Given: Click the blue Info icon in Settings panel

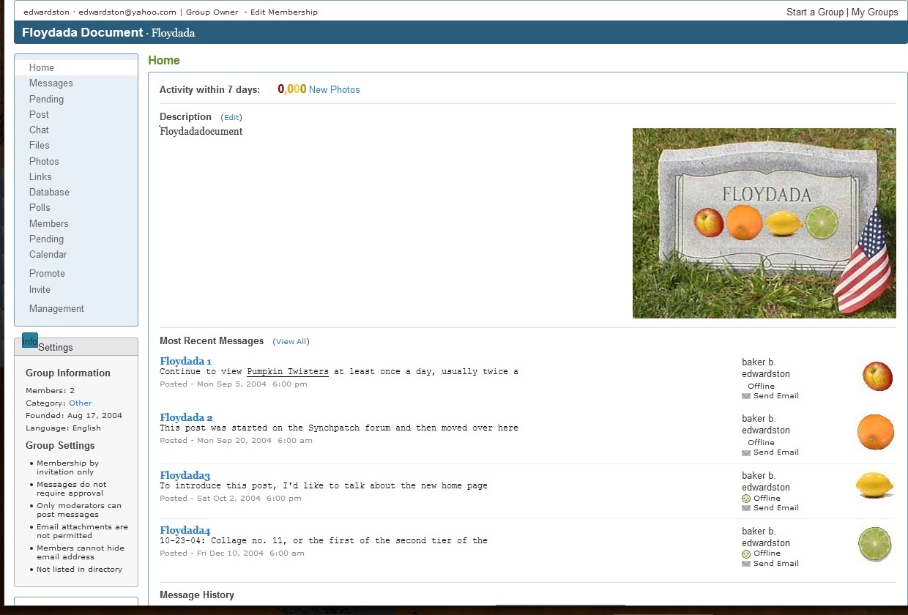Looking at the screenshot, I should 30,341.
